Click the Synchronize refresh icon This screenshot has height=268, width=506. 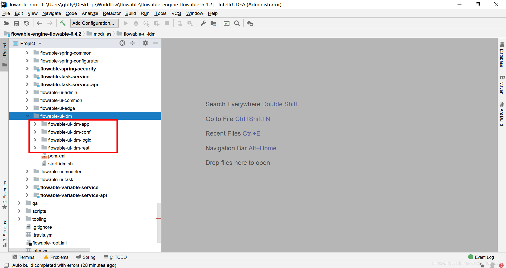[27, 23]
